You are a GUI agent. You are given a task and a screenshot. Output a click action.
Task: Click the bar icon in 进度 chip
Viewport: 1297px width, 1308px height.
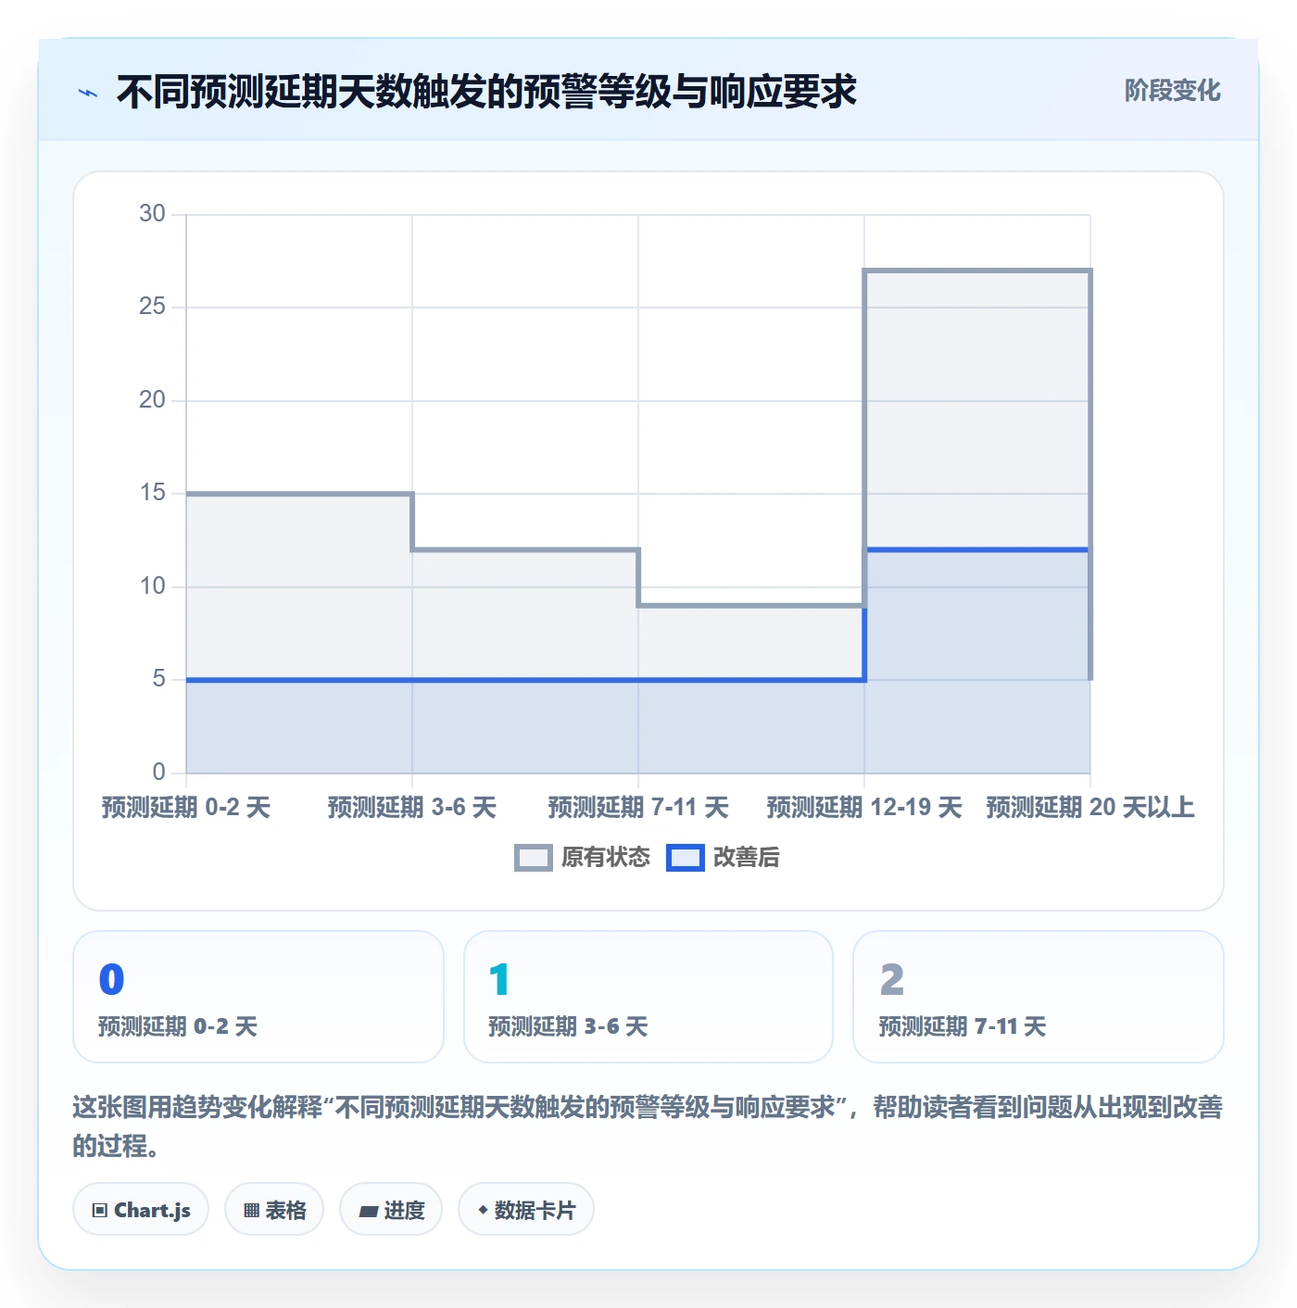coord(368,1211)
